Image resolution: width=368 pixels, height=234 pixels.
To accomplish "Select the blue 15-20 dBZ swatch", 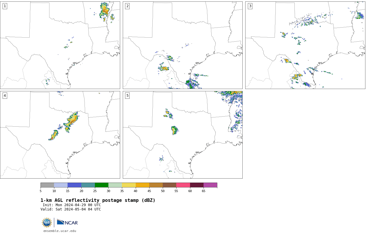I will 74,185.
